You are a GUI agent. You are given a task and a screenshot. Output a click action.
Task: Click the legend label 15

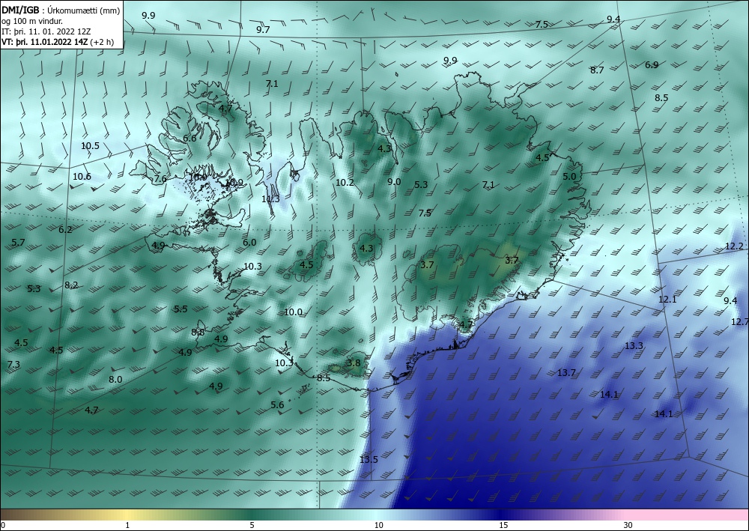coord(503,526)
